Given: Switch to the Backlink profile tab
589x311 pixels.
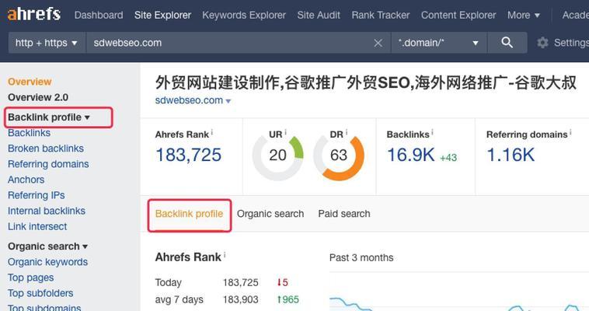Looking at the screenshot, I should (189, 214).
